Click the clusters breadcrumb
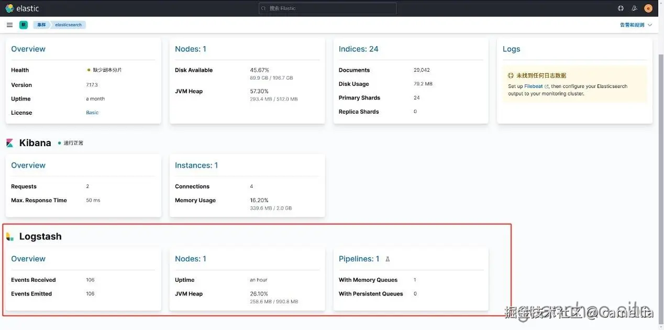Viewport: 664px width, 330px height. [x=41, y=25]
